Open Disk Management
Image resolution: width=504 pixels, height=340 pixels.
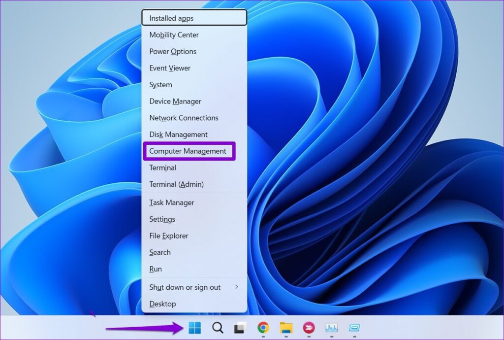click(x=178, y=135)
